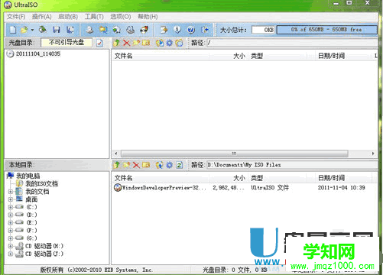This screenshot has height=275, width=383.
Task: Click the 大小总计 size value field
Action: point(263,30)
